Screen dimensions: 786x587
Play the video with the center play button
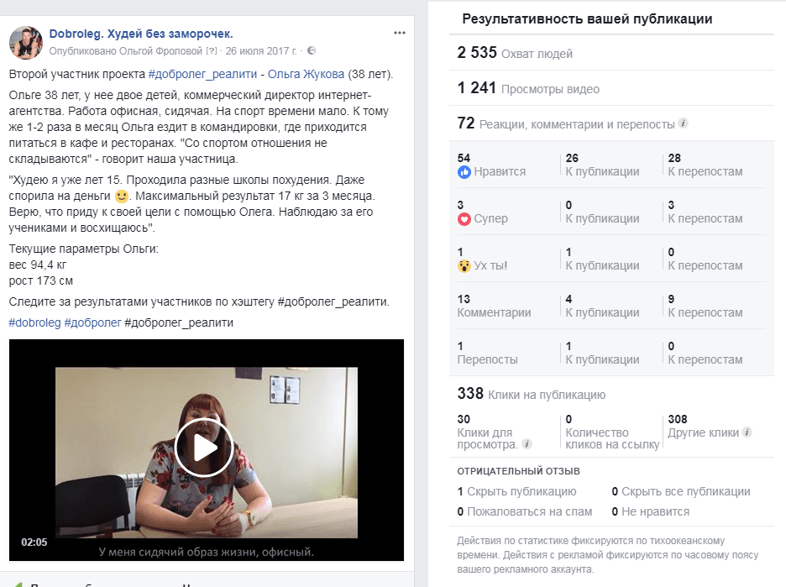(203, 448)
